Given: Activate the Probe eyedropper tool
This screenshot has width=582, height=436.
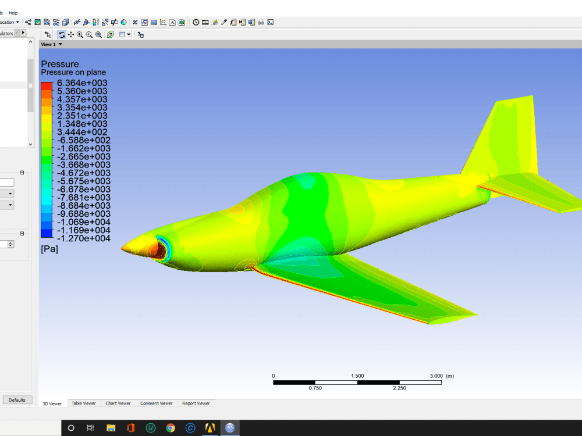Looking at the screenshot, I should (x=224, y=22).
